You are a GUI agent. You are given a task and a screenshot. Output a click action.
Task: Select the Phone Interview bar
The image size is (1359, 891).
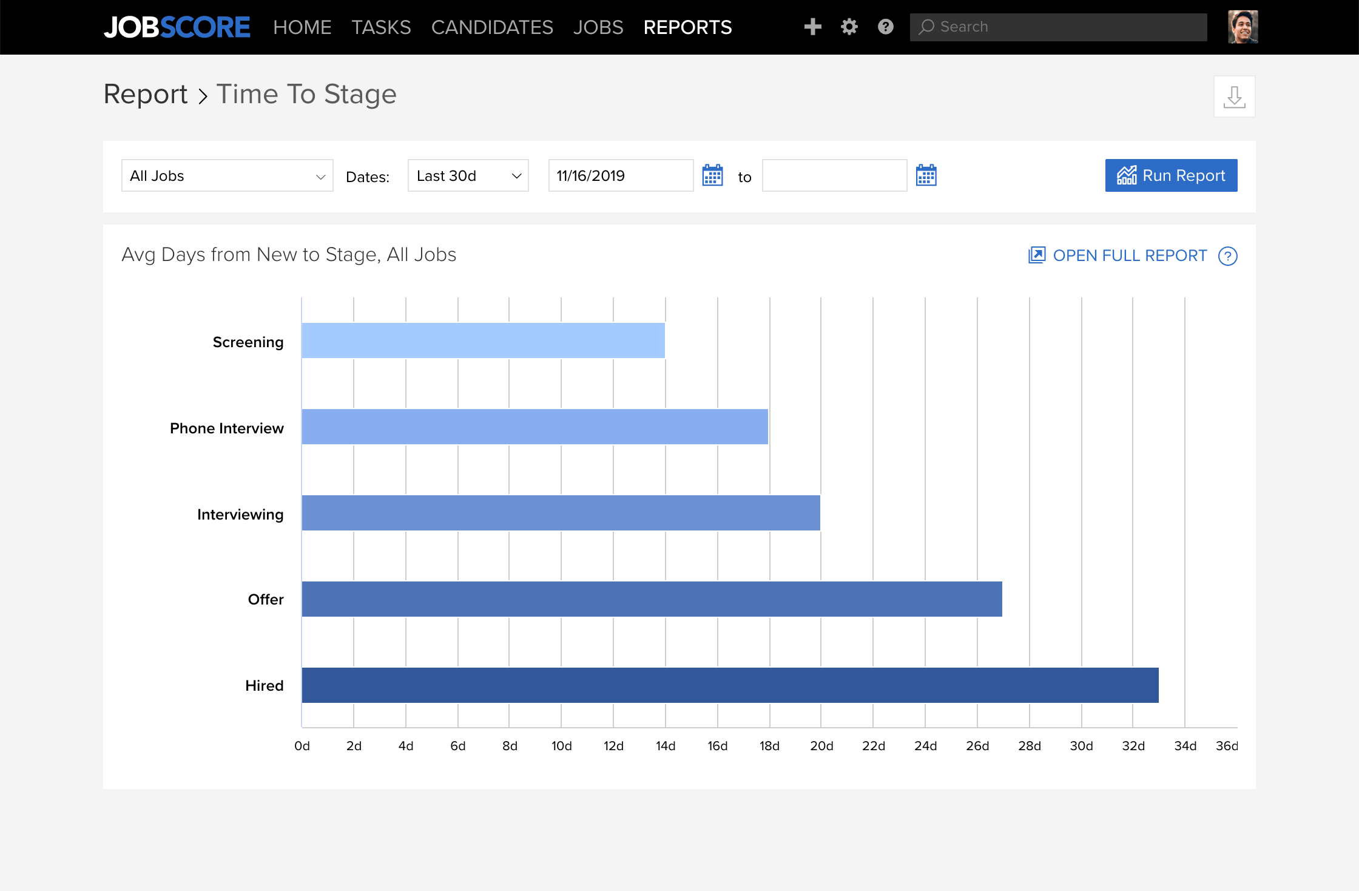[x=534, y=427]
